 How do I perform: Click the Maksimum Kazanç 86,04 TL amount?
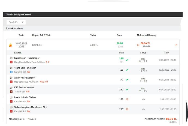click(171, 119)
